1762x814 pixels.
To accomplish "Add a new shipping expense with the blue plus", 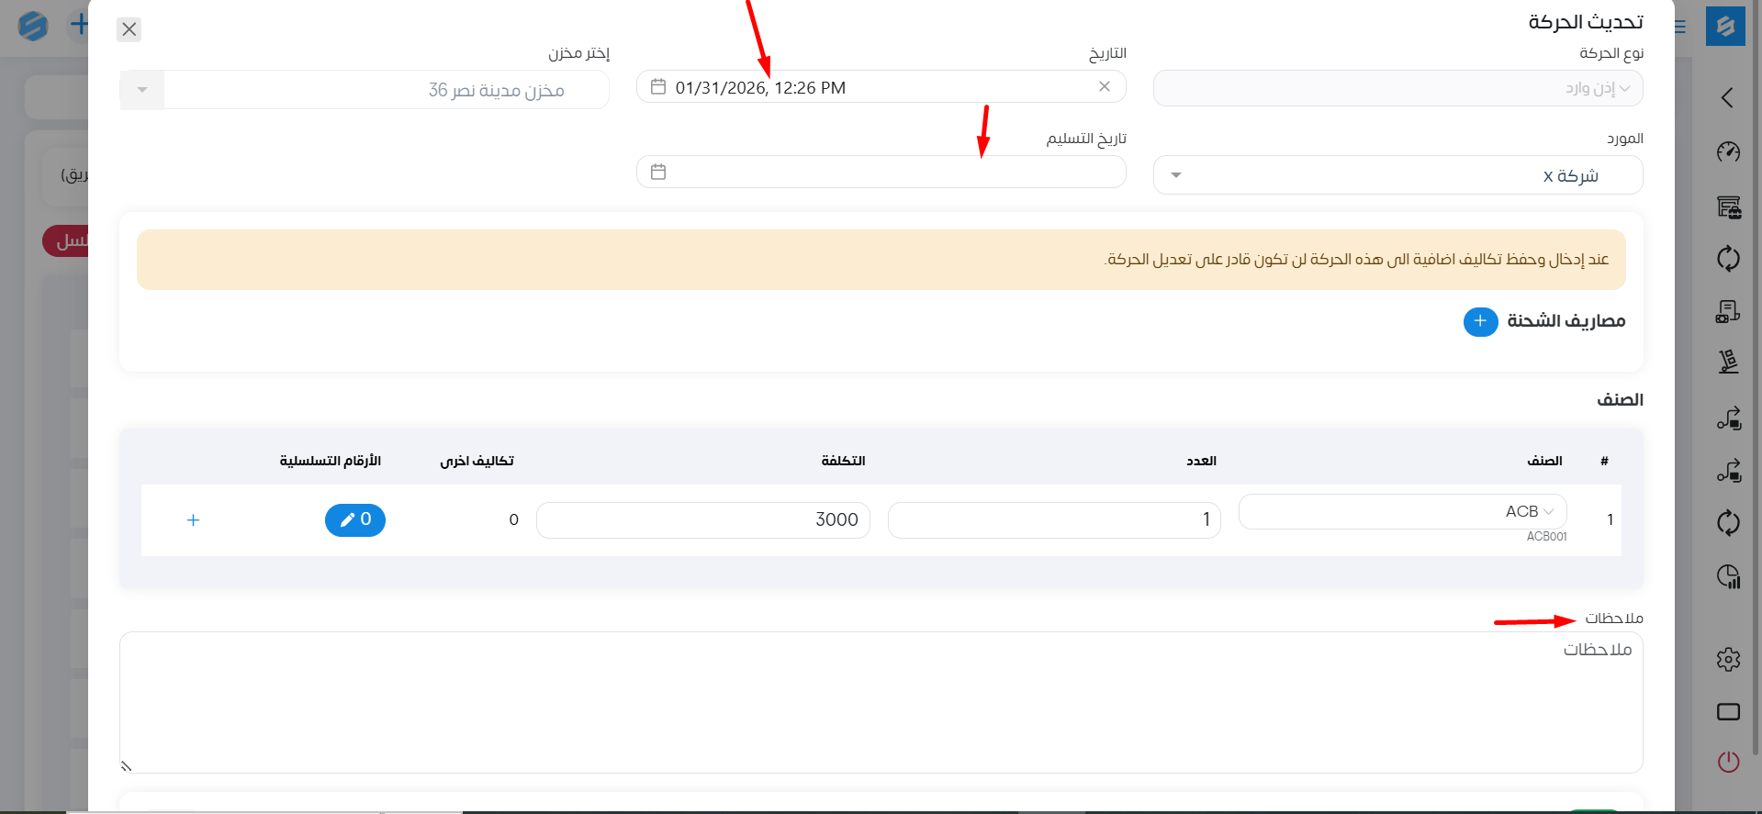I will tap(1480, 321).
